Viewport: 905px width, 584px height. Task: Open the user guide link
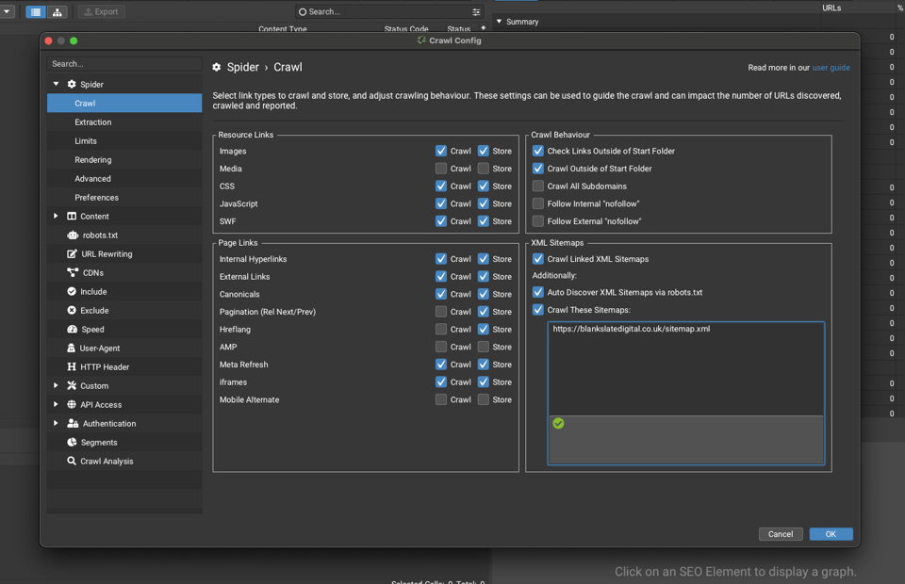point(831,68)
